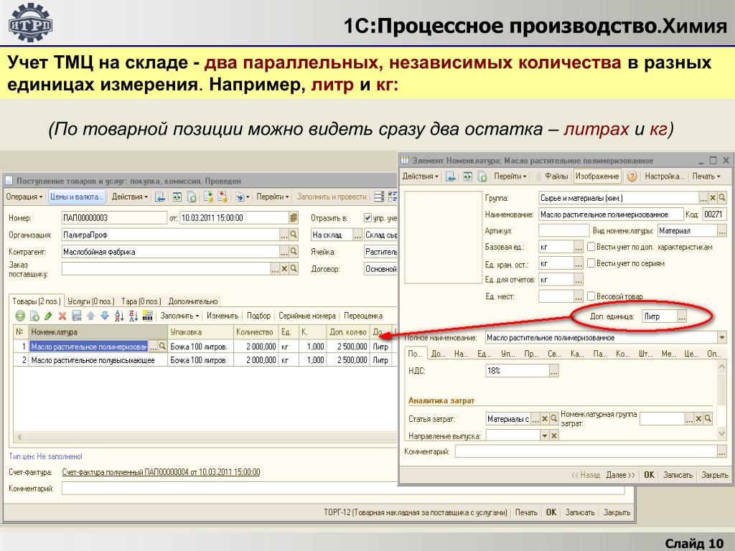Open calendar icon next to date field
The image size is (735, 551).
(x=294, y=218)
